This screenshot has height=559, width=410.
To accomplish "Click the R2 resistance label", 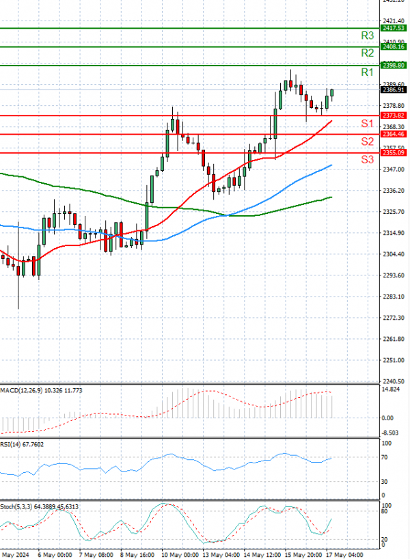I will [367, 53].
